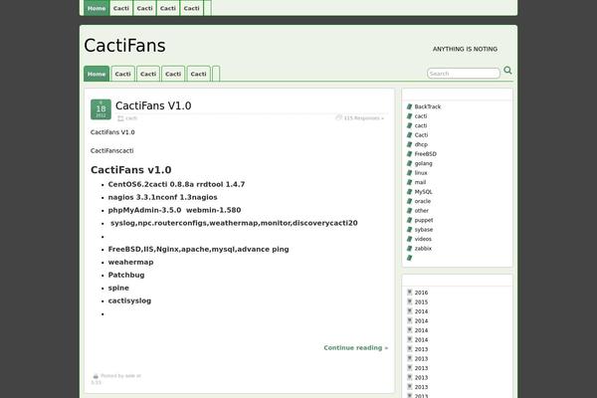Click the folder icon beside linux

(x=410, y=173)
